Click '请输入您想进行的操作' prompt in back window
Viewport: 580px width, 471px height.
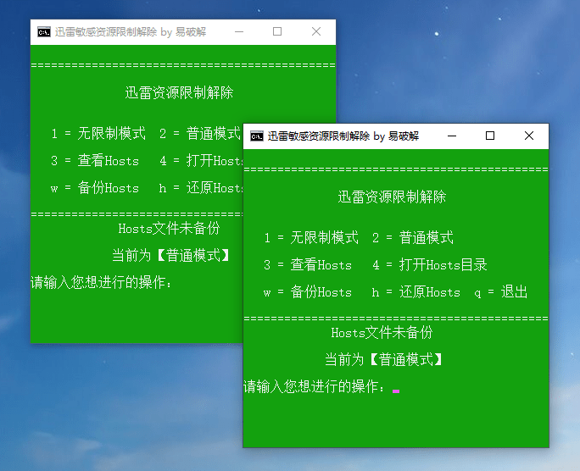pyautogui.click(x=102, y=282)
